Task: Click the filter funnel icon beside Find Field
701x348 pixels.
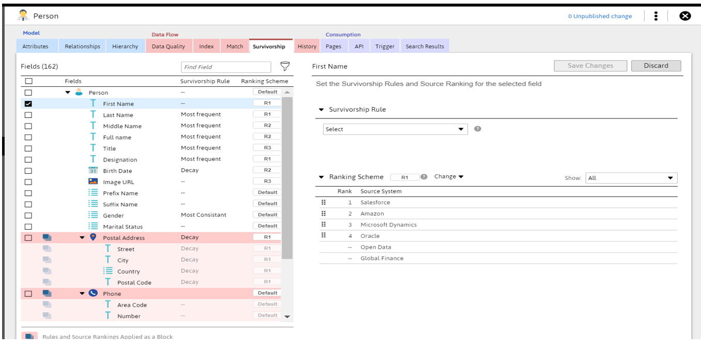Action: tap(285, 66)
